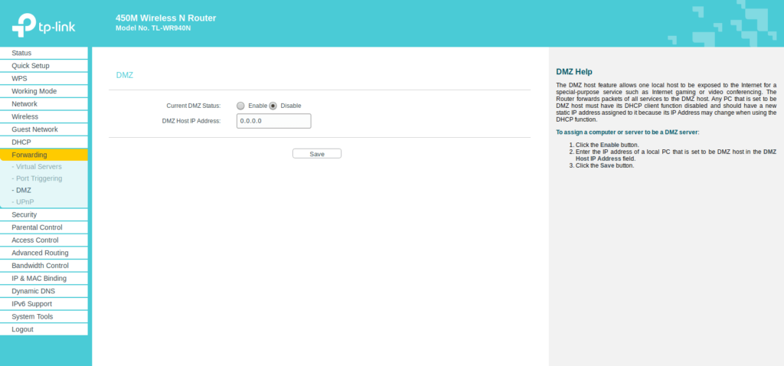Select the UPnP submenu item

(24, 202)
